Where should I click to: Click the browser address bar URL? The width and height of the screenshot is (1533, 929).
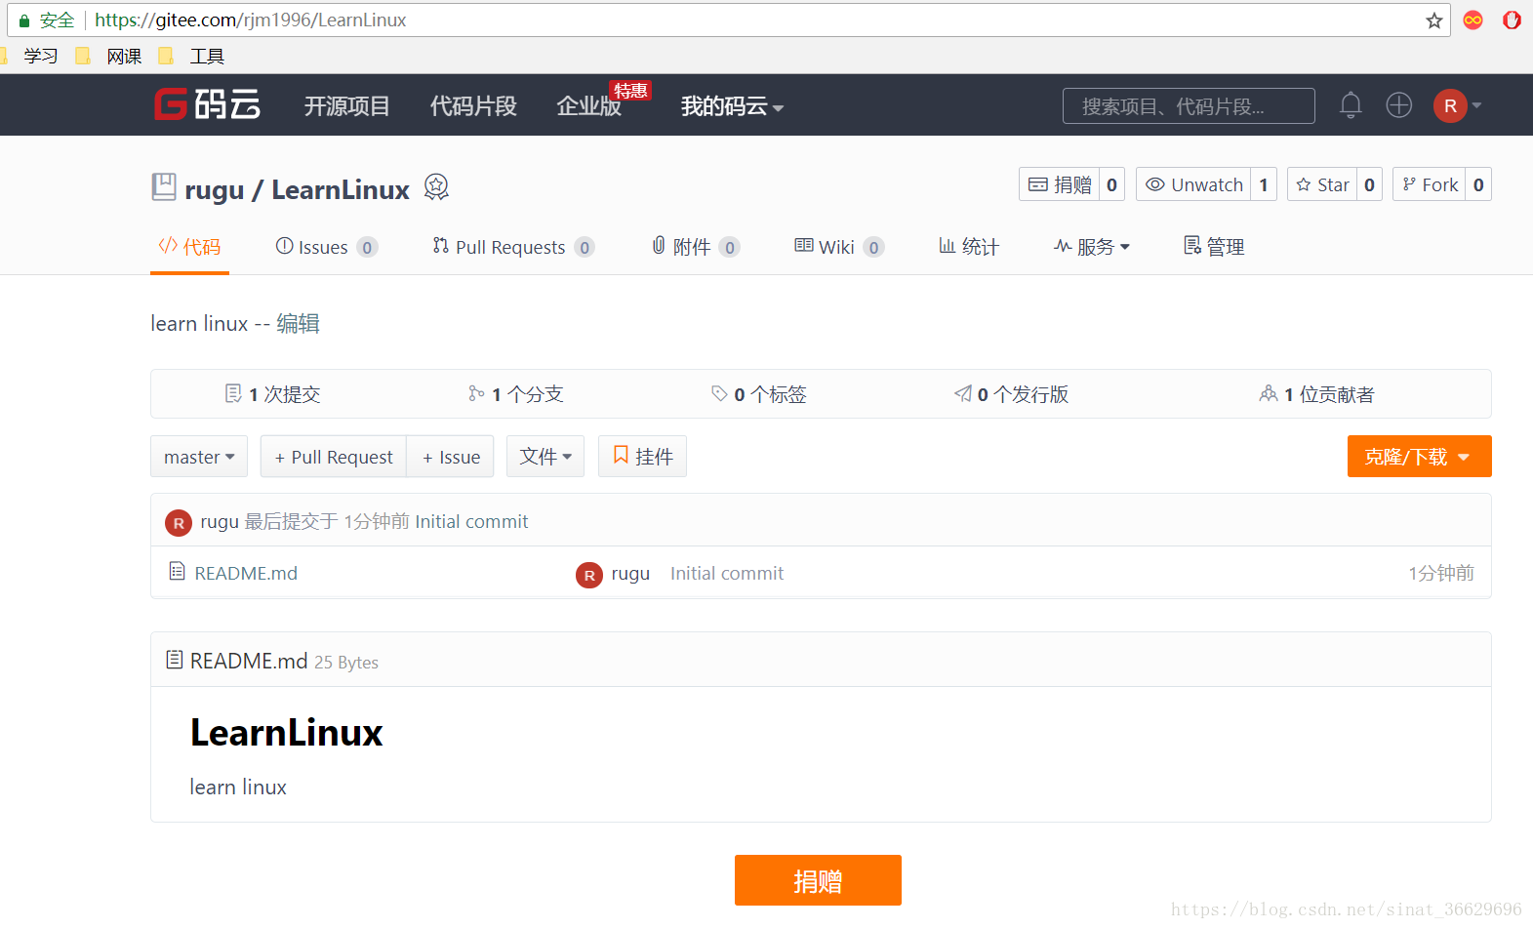250,20
